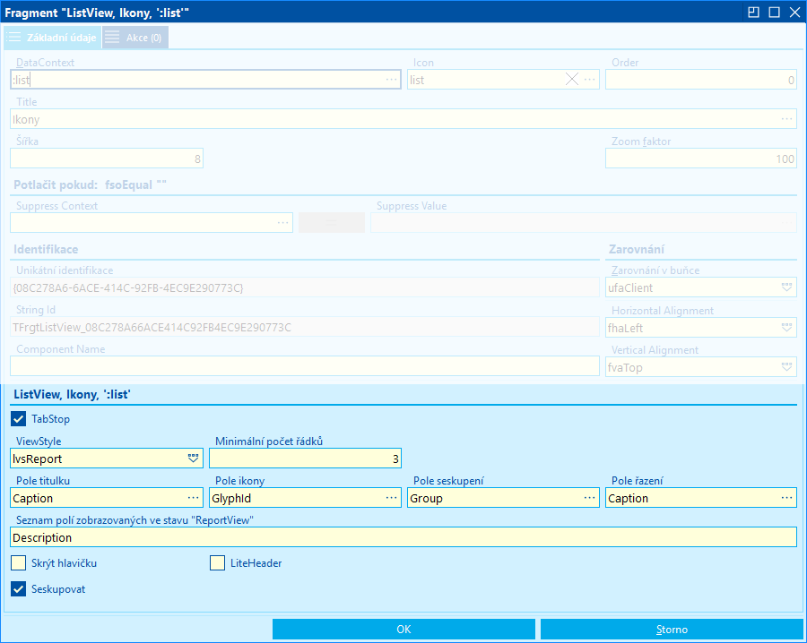Screen dimensions: 807x643
Task: Enable the LiteHeader checkbox
Action: (217, 562)
